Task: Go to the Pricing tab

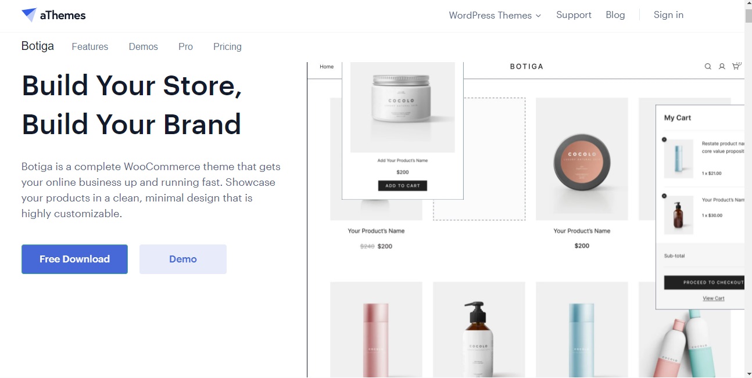Action: (227, 47)
